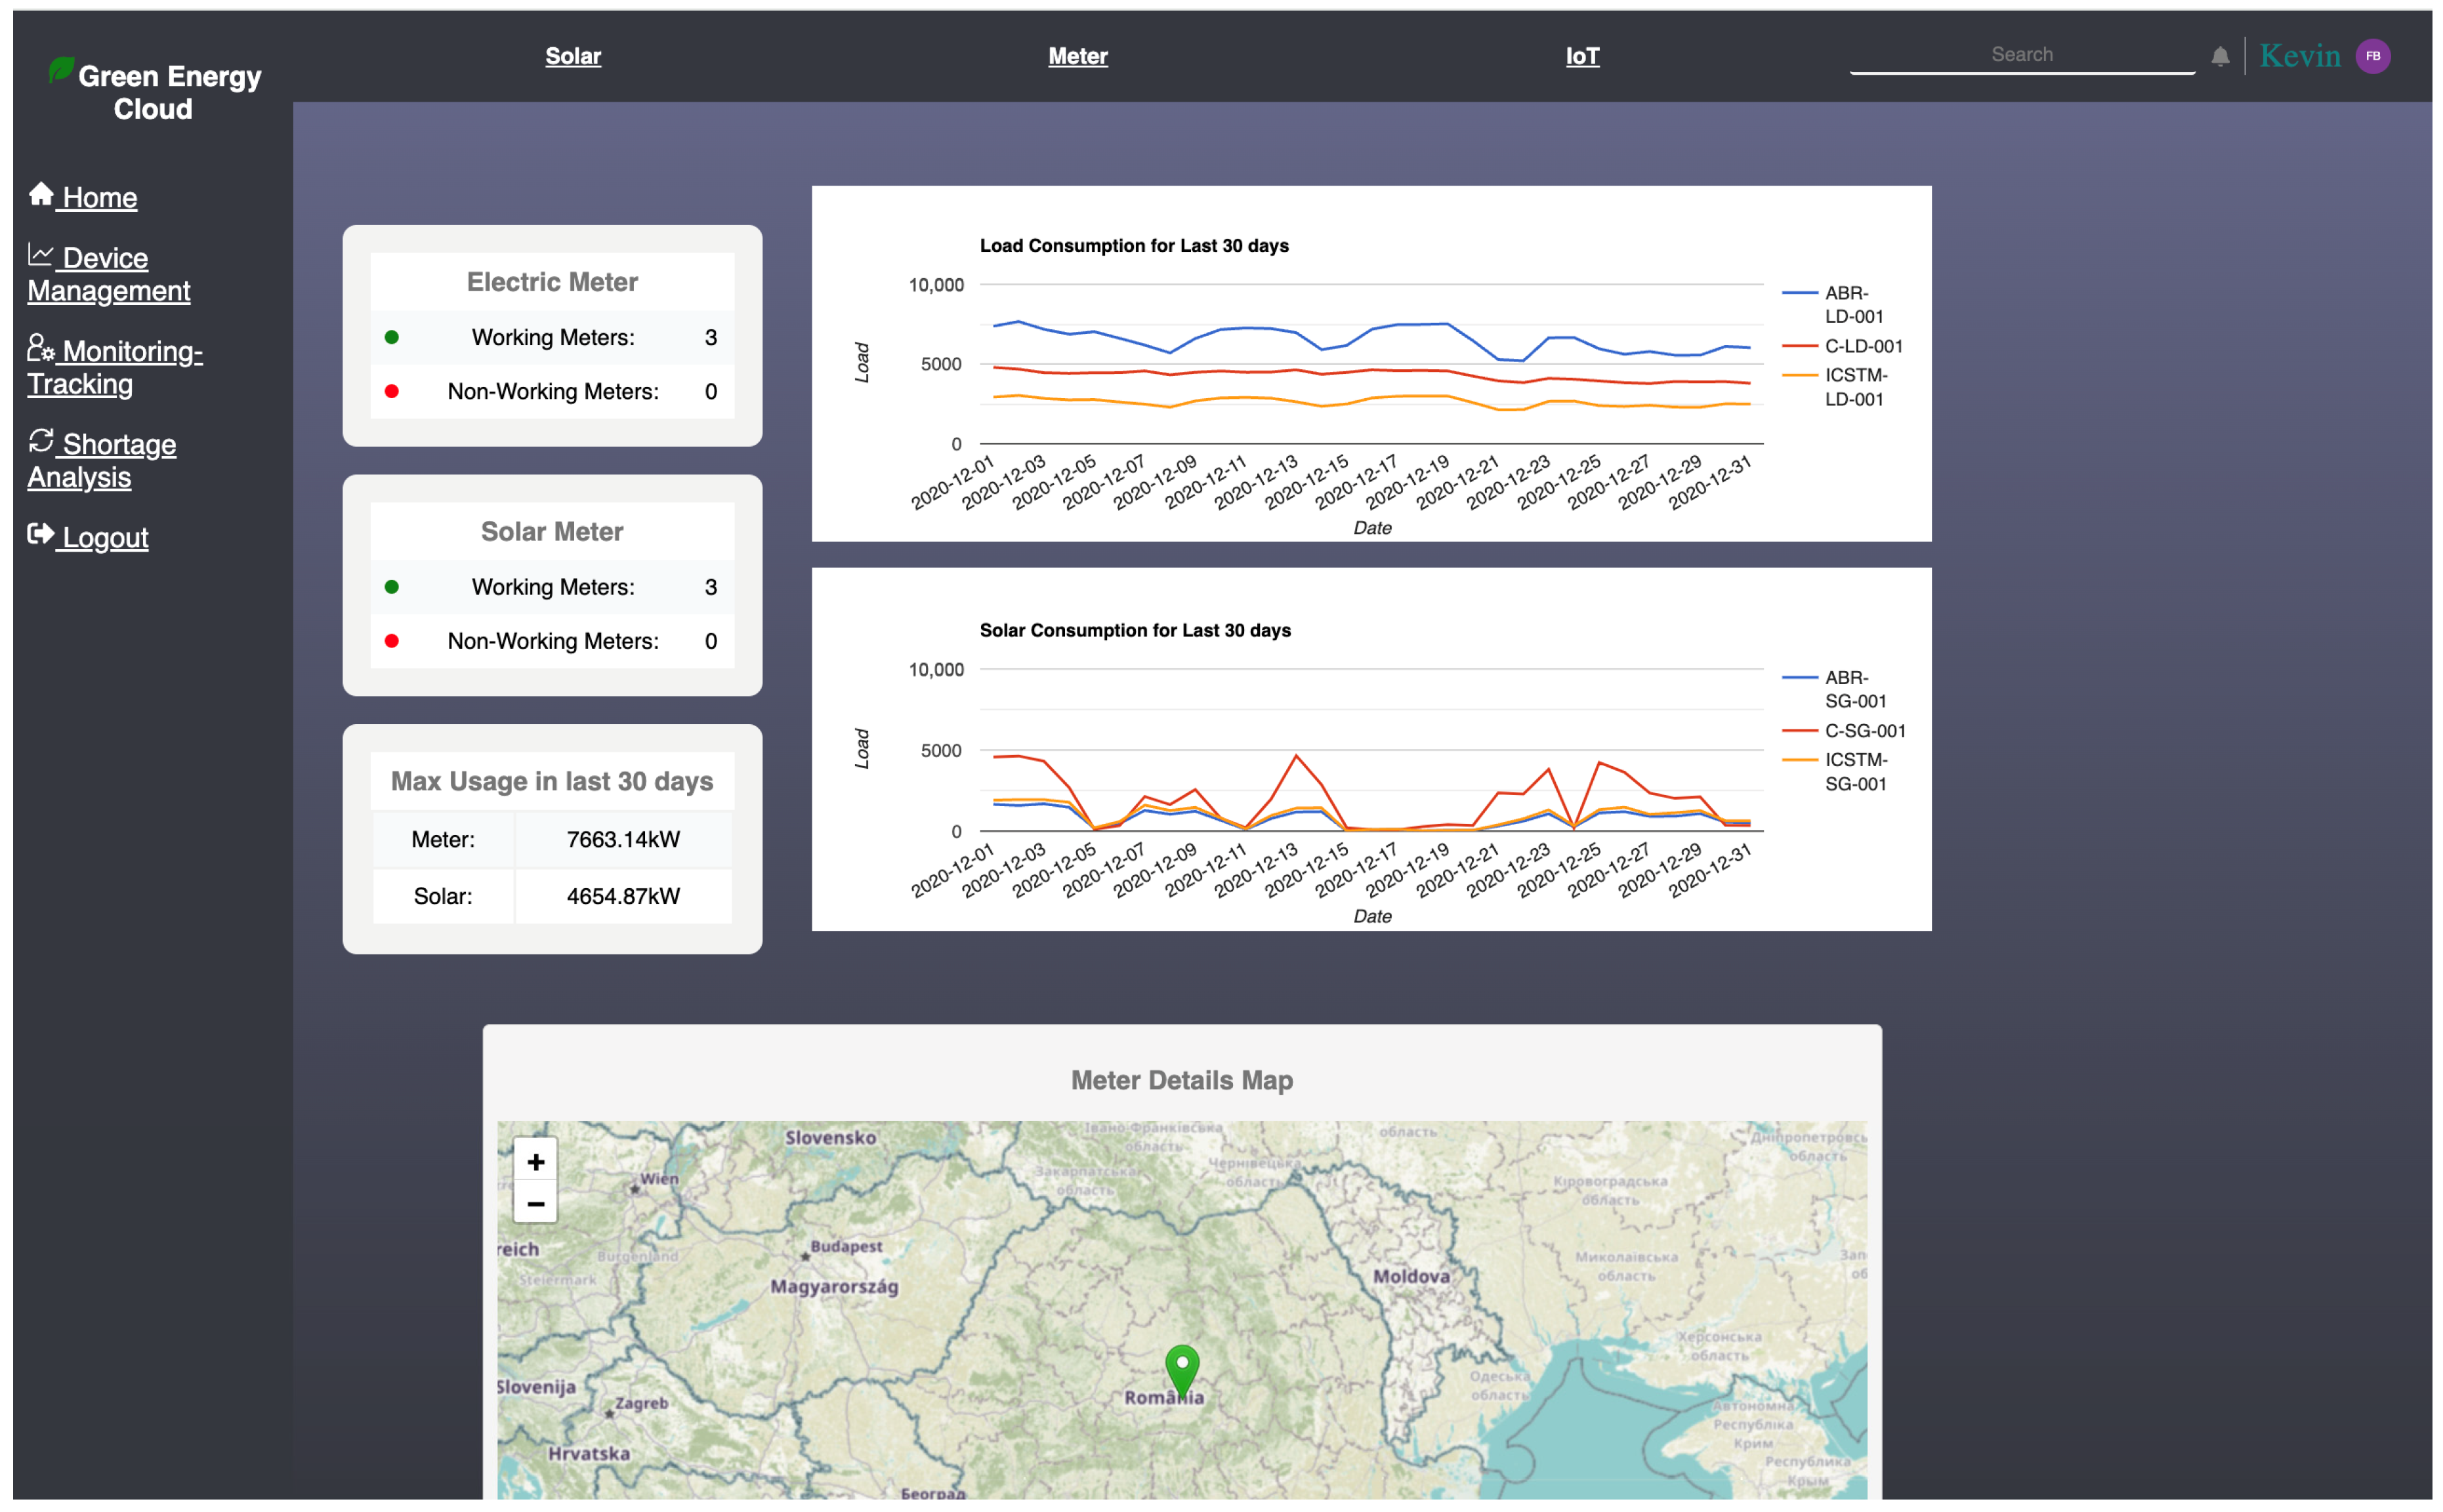Zoom out on the map with minus

pos(535,1203)
